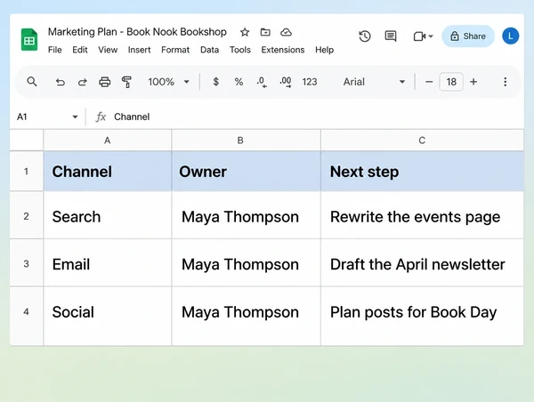Open the Help menu

[x=324, y=50]
